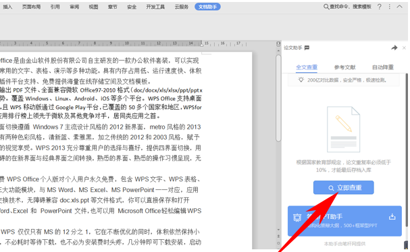Open the 视图 ribbon tab
The image size is (410, 252).
click(x=93, y=7)
